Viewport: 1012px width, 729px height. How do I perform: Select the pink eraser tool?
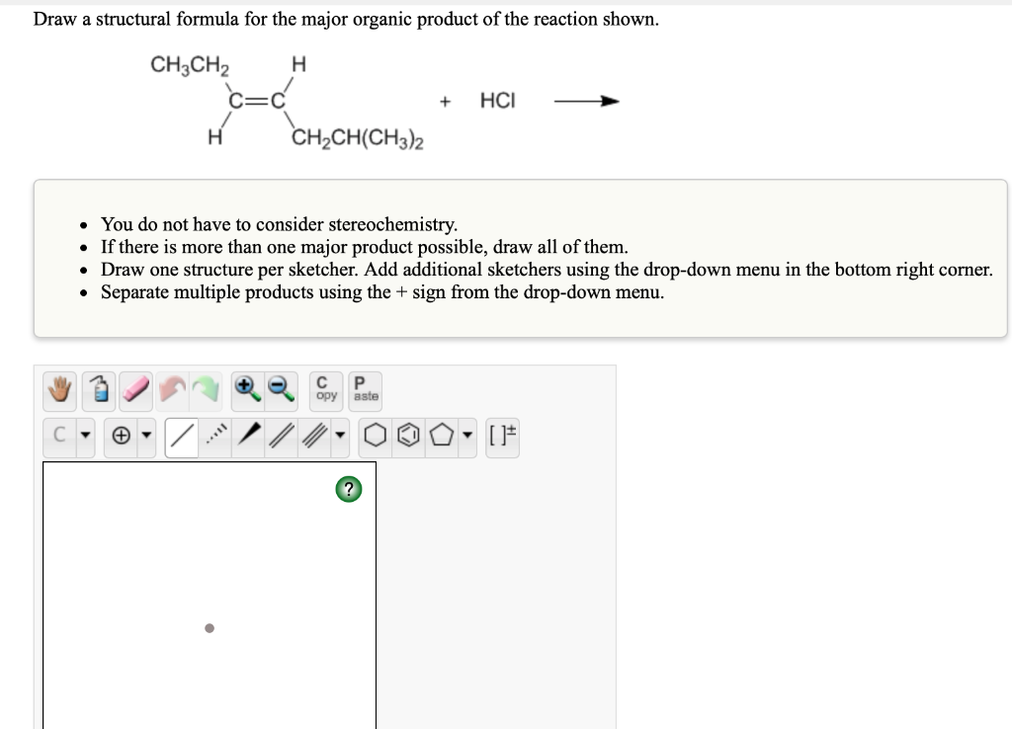[135, 390]
